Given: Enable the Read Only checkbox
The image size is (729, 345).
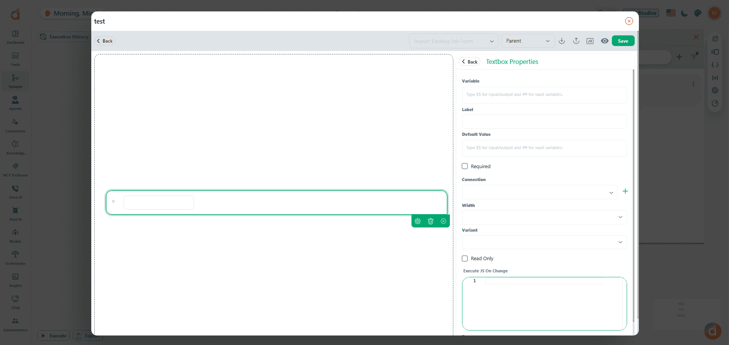Looking at the screenshot, I should tap(465, 258).
